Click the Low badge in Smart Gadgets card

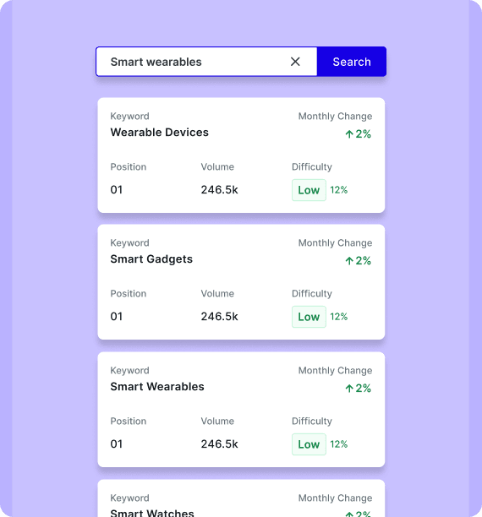pyautogui.click(x=309, y=317)
